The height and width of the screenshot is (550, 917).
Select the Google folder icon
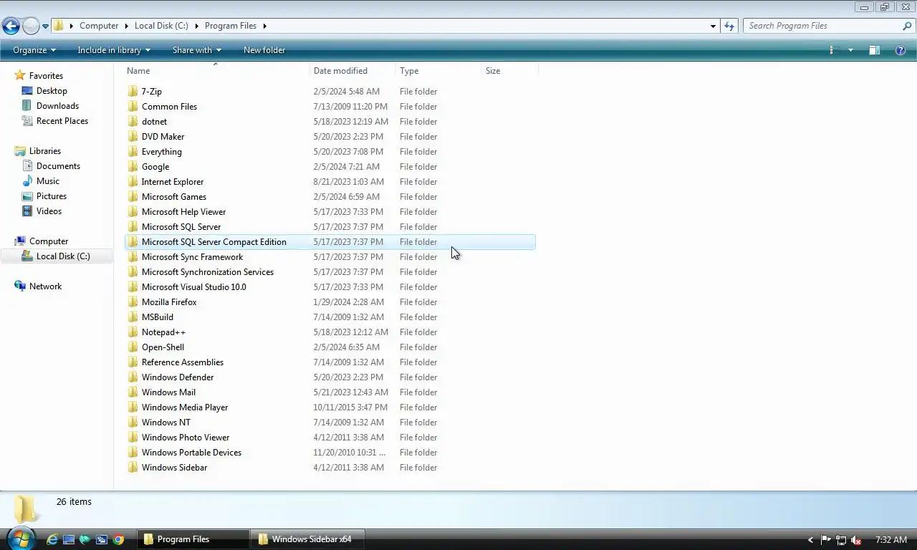click(x=133, y=167)
